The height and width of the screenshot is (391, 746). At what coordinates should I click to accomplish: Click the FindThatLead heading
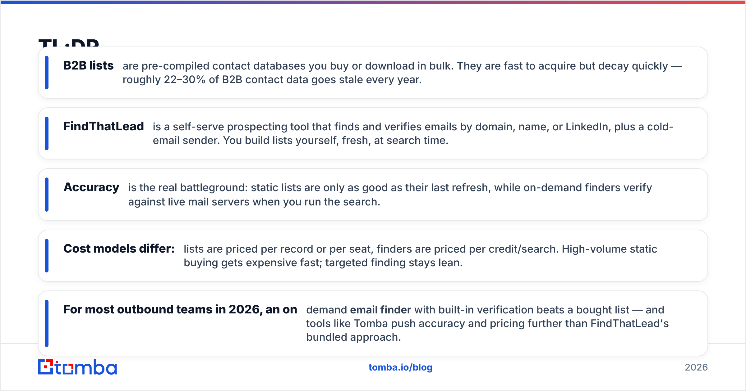pos(104,126)
